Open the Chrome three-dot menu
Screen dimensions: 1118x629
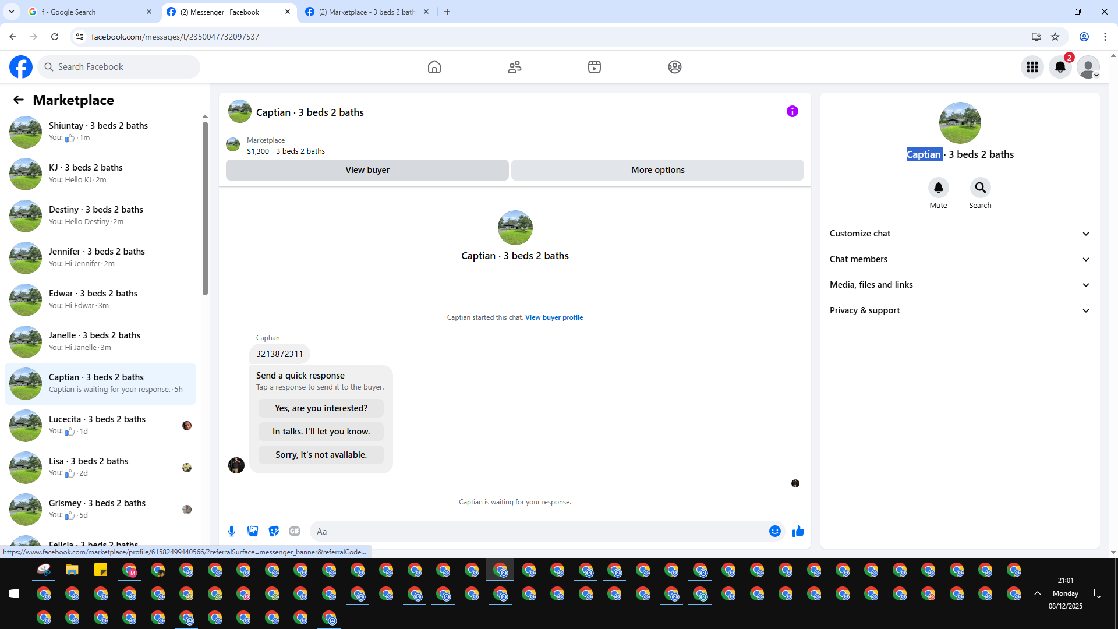click(x=1105, y=37)
